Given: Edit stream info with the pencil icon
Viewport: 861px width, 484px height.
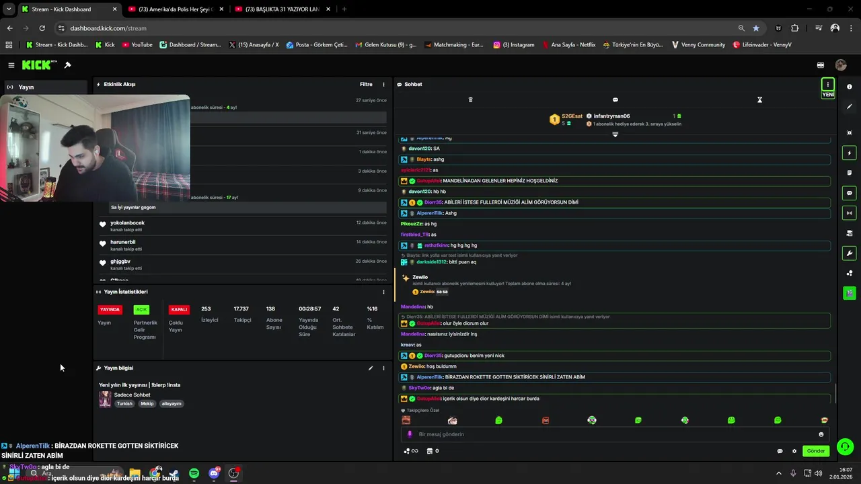Looking at the screenshot, I should [370, 368].
